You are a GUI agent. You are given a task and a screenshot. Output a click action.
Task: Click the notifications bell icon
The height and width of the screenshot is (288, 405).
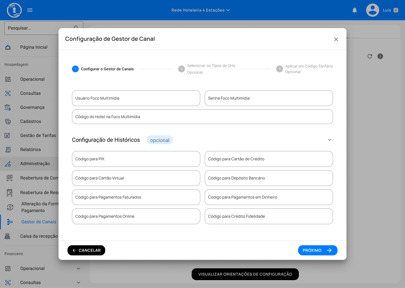click(x=355, y=10)
